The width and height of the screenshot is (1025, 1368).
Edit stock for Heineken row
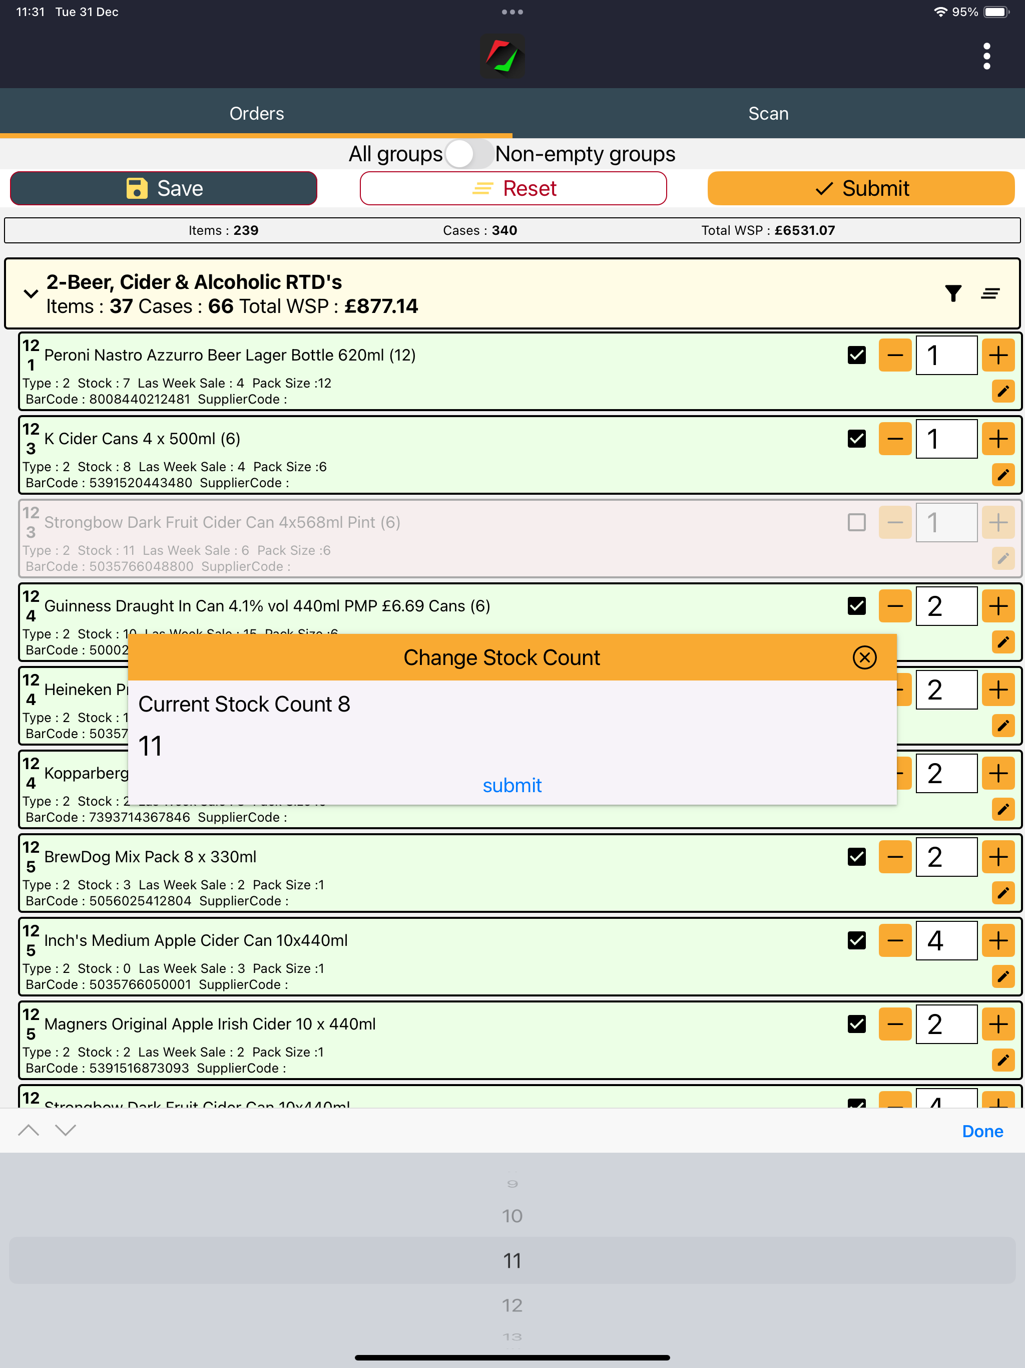(x=1003, y=726)
